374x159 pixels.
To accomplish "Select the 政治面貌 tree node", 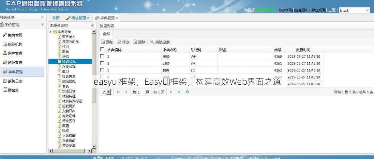I will (69, 81).
